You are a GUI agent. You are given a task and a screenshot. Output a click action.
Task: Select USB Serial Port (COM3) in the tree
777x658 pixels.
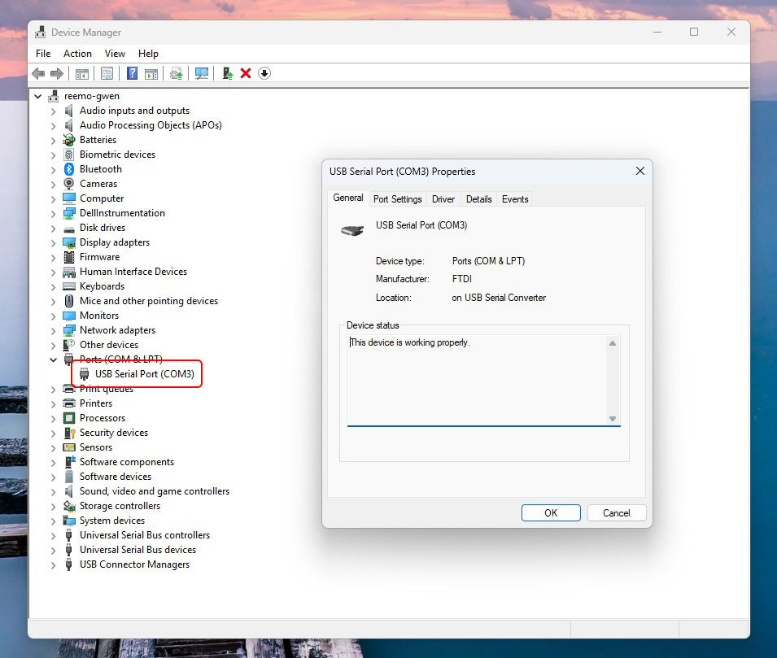144,374
